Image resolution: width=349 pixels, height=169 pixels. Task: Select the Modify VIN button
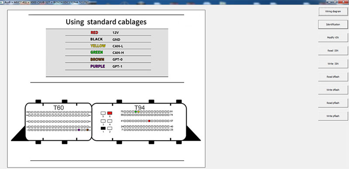[x=333, y=37]
